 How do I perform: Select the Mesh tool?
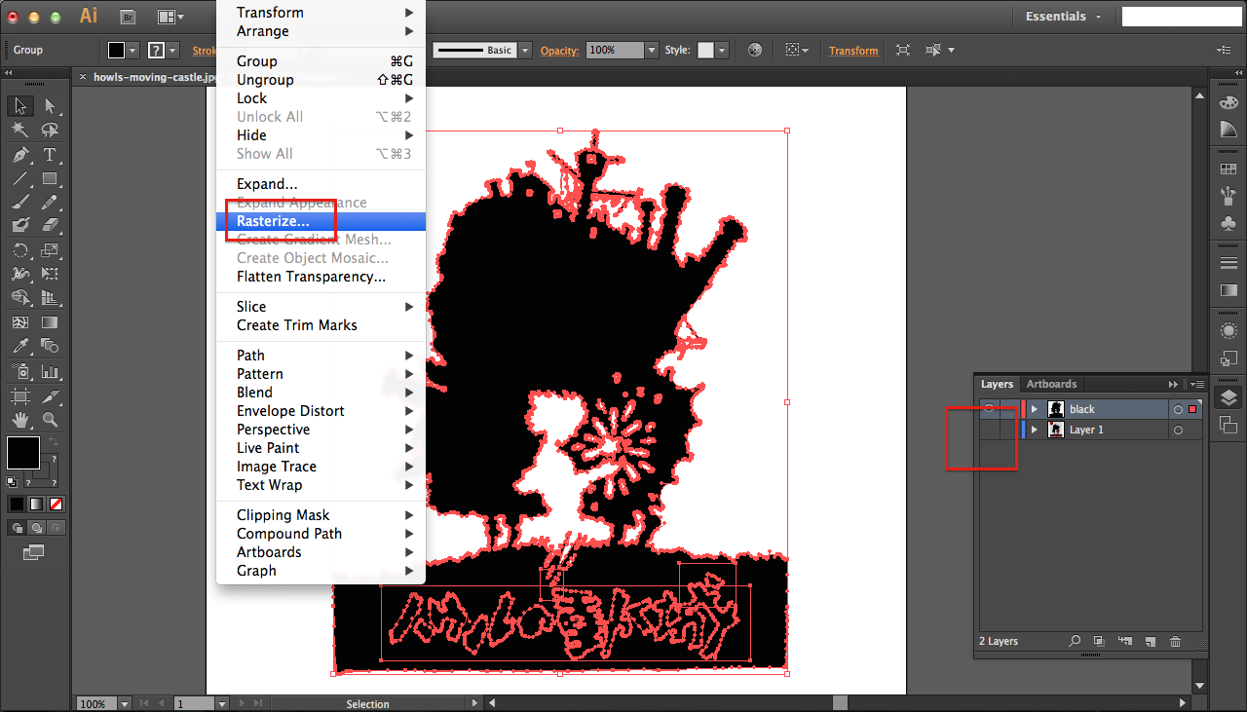(19, 322)
